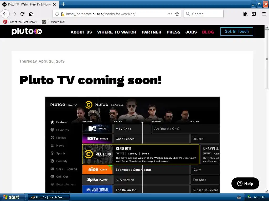
Task: Open the 10 Minute Mail bookmark
Action: coord(54,22)
